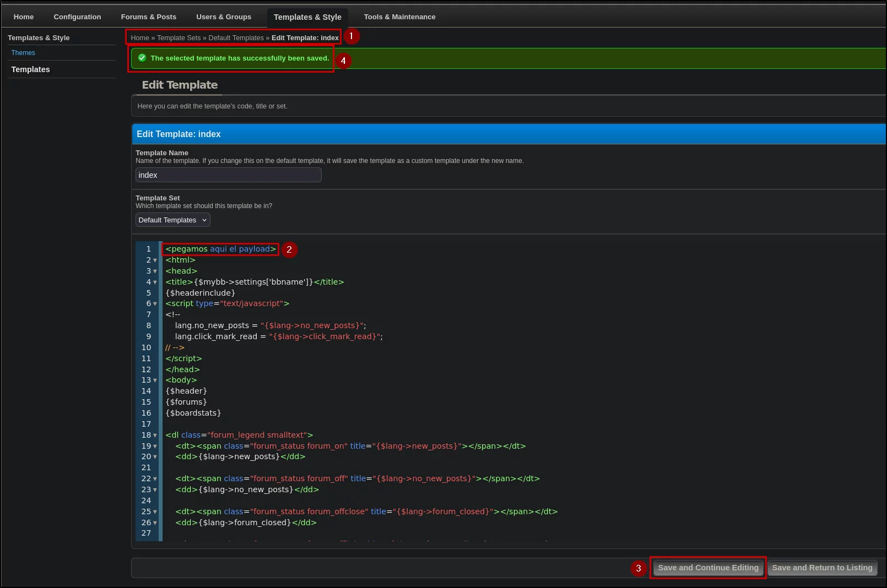Switch to the Configuration tab
The height and width of the screenshot is (588, 887).
(77, 17)
